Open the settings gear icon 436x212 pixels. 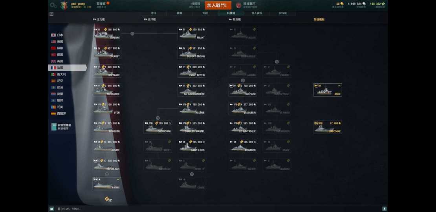tap(53, 5)
